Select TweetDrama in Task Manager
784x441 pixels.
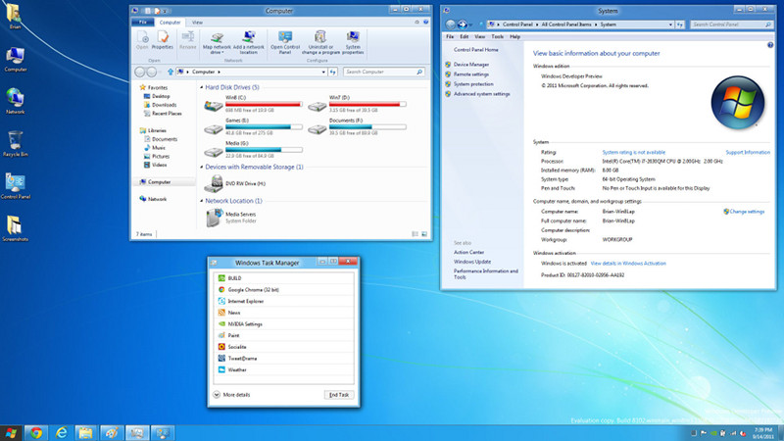[x=283, y=358]
